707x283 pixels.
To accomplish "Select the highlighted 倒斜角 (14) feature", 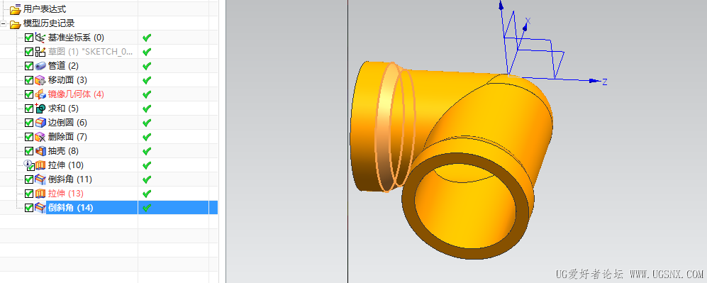I will point(70,208).
